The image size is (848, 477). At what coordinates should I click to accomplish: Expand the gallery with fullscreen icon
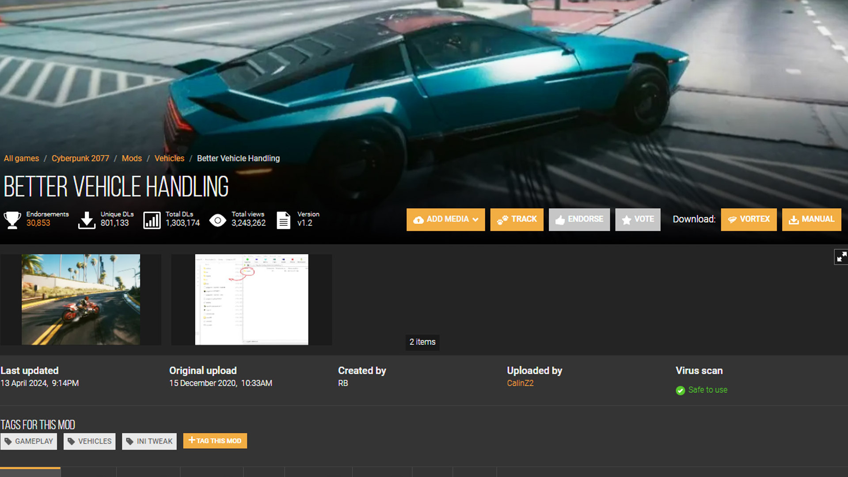(841, 257)
